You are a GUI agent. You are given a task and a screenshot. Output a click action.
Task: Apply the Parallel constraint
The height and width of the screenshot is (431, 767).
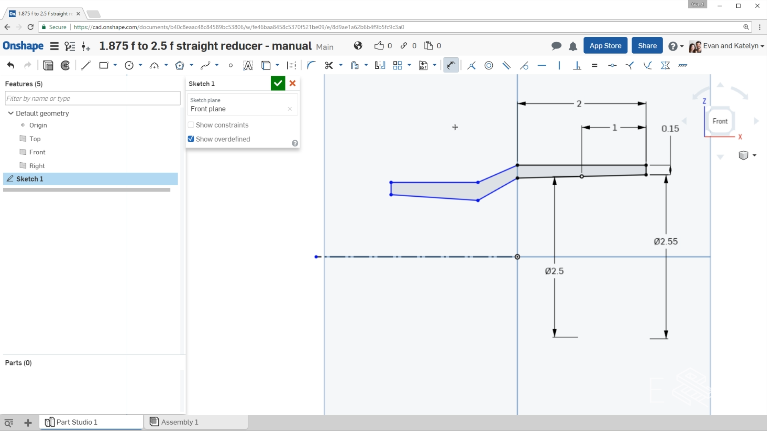[507, 66]
